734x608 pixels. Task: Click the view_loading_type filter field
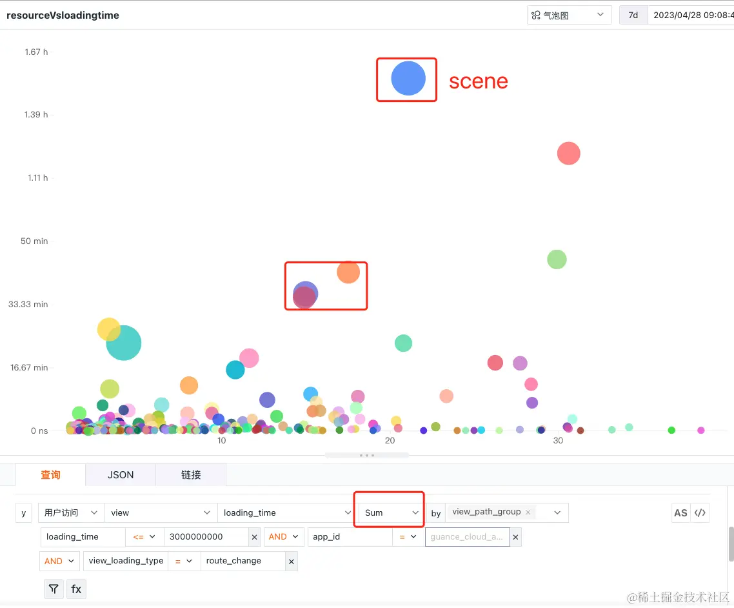pyautogui.click(x=126, y=561)
